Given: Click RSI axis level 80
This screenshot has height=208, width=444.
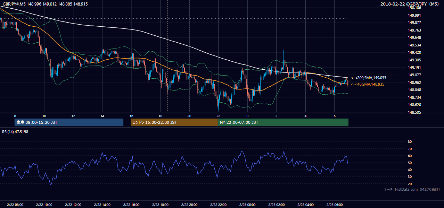Looking at the screenshot, I should coord(410,142).
